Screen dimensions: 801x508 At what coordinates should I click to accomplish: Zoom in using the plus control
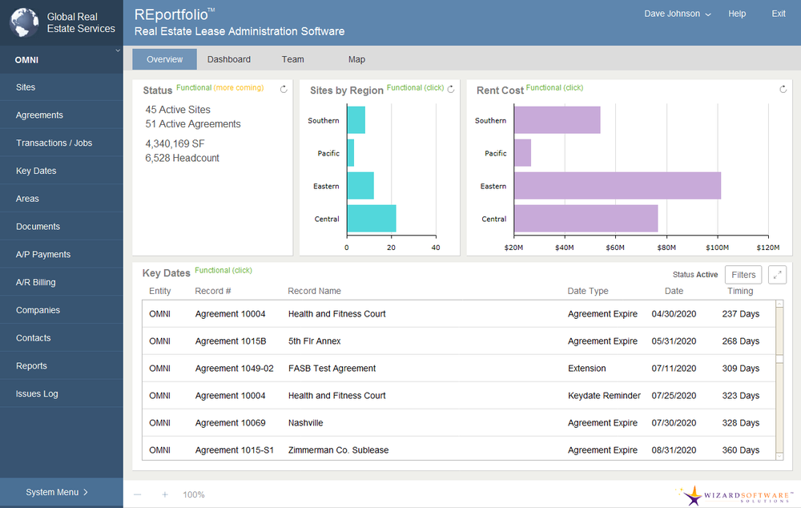pyautogui.click(x=164, y=494)
